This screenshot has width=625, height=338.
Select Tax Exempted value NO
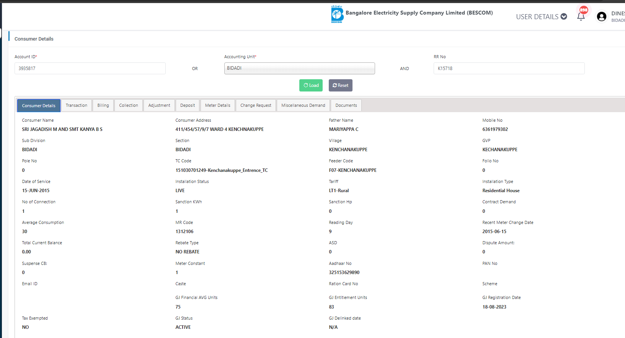(x=25, y=327)
